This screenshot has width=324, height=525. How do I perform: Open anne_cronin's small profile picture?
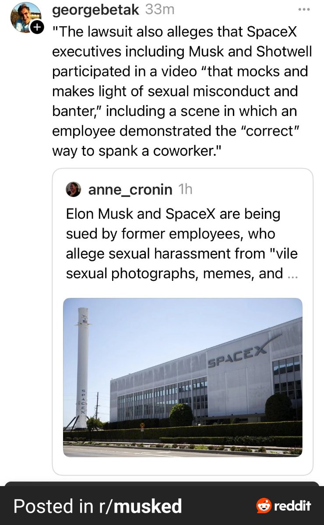click(74, 189)
